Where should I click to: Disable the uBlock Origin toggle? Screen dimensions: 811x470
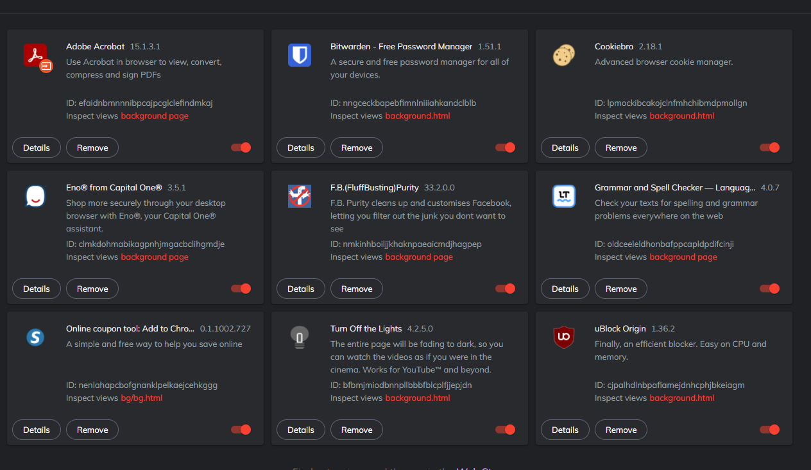click(x=770, y=430)
